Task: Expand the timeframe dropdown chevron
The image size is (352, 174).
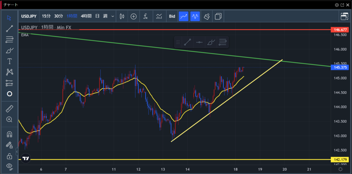Action: [x=113, y=16]
